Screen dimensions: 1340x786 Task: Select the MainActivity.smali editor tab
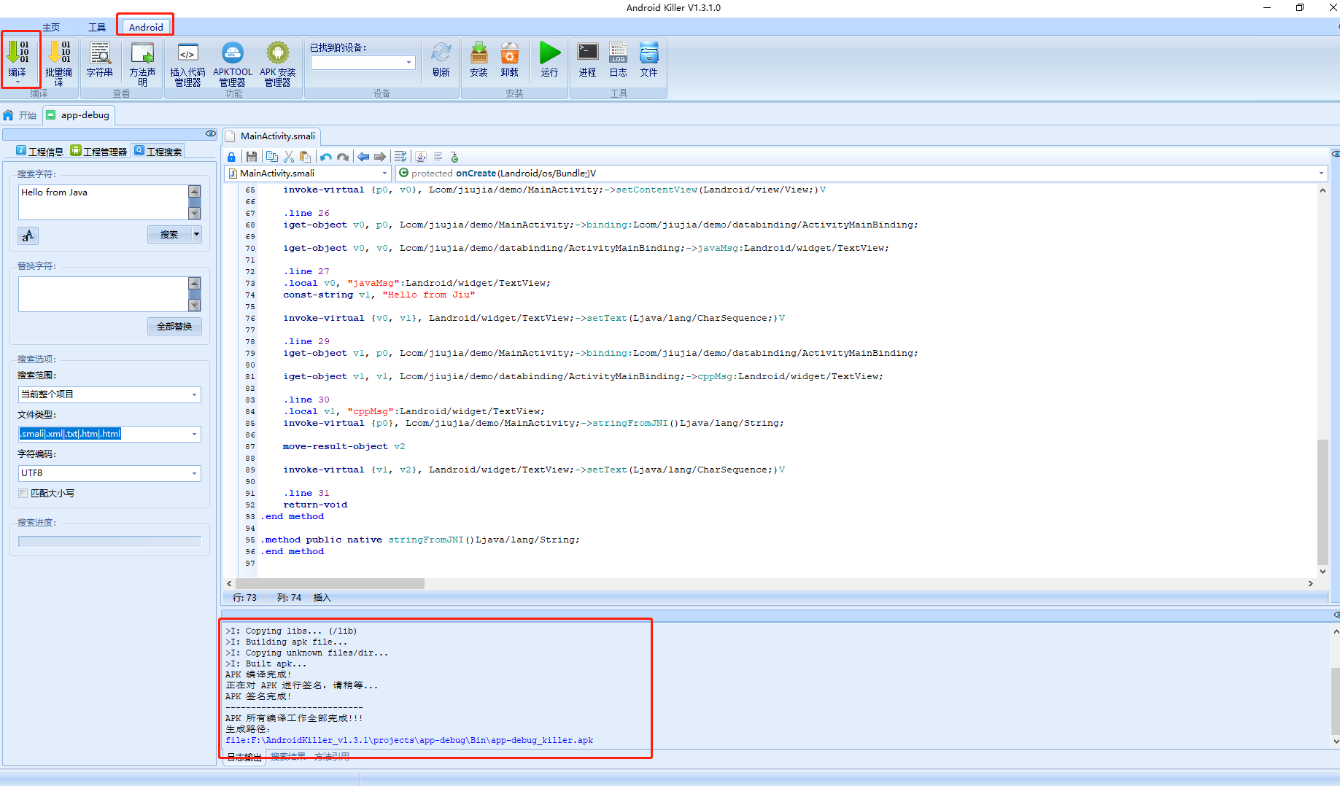[x=271, y=136]
